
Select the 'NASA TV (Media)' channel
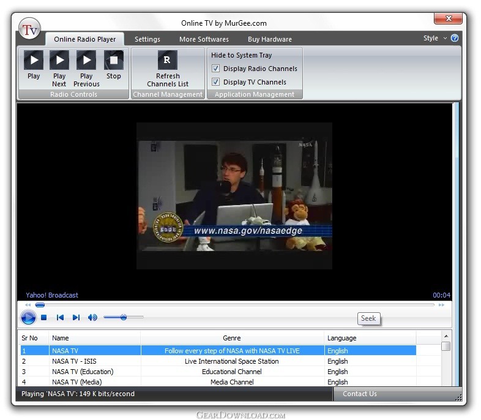(x=218, y=382)
